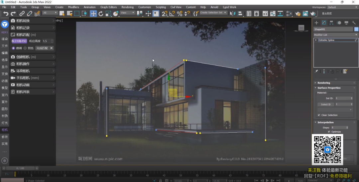This screenshot has height=182, width=359.
Task: Select the 预览 radio option
Action: pos(25,48)
